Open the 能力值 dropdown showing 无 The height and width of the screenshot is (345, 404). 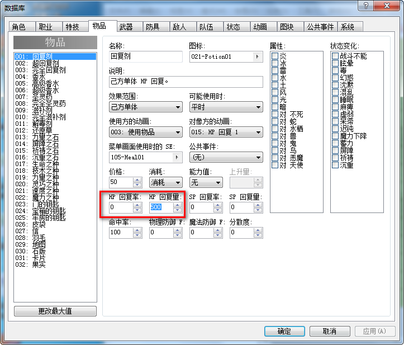tap(206, 182)
